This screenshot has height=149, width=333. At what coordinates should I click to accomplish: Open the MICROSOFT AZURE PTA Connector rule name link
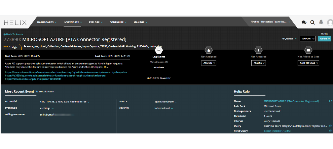click(291, 101)
